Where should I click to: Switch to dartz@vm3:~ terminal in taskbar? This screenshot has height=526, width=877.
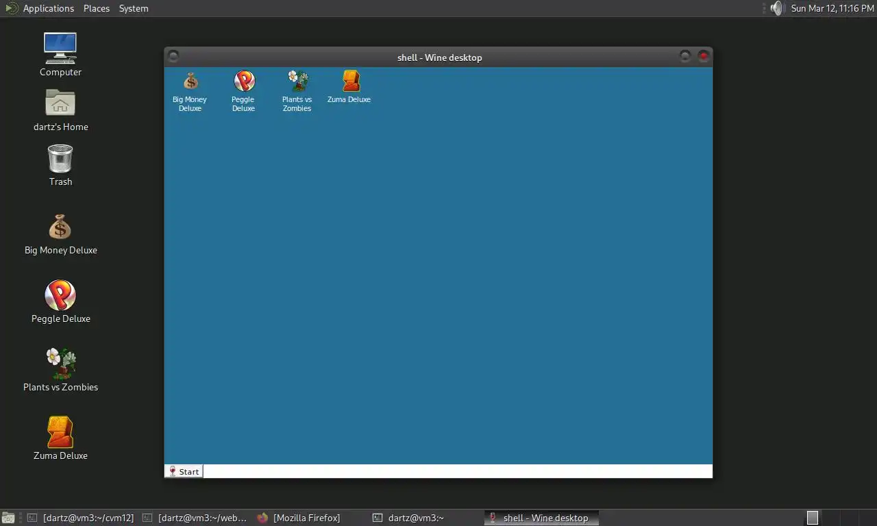(425, 518)
